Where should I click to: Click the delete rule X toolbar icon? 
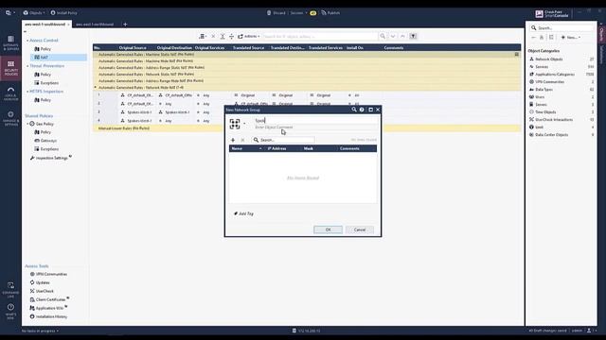coord(213,36)
